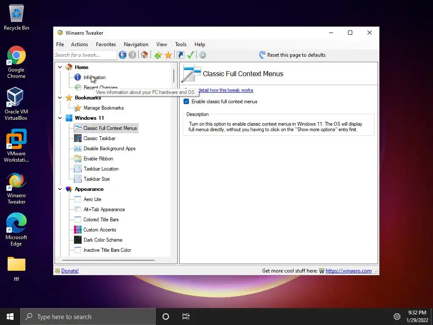Image resolution: width=433 pixels, height=325 pixels.
Task: Select Inactive Title Bars Color item
Action: click(107, 250)
